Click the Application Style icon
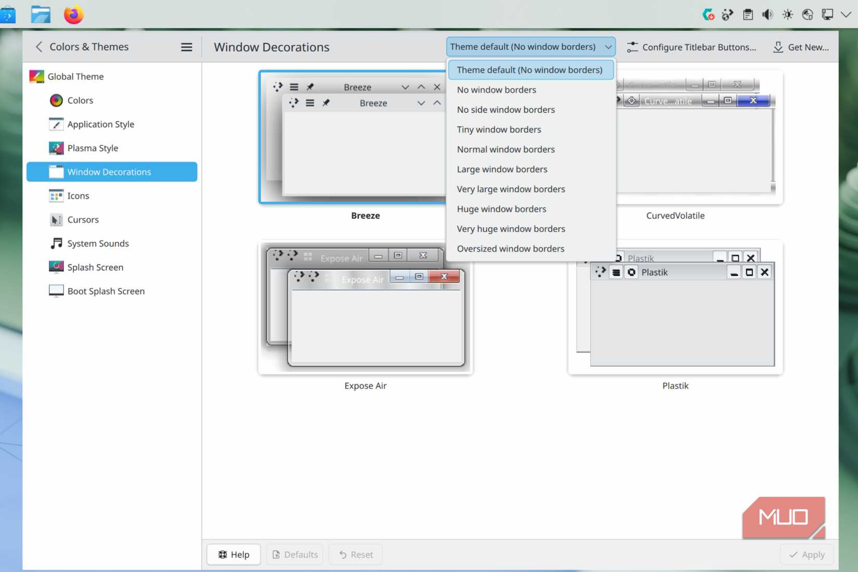Viewport: 858px width, 572px height. (56, 124)
